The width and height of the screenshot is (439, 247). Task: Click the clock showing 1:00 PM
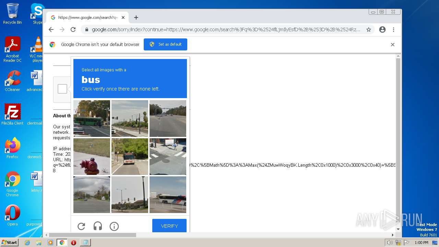tap(421, 243)
